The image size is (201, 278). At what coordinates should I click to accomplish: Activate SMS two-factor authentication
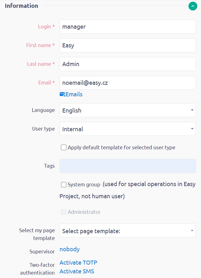[77, 271]
